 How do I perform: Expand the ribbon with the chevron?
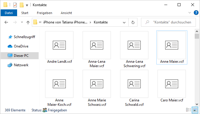click(190, 13)
